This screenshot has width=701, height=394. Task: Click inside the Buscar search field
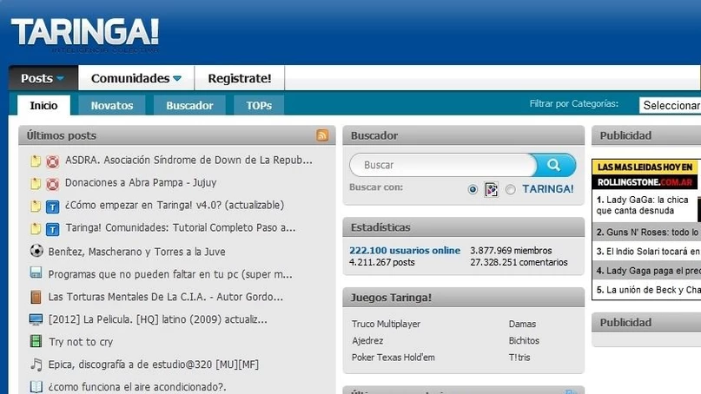(443, 165)
